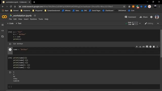Screen dimensions: 162x91
Task: Open the notebook settings gear
Action: point(151,17)
